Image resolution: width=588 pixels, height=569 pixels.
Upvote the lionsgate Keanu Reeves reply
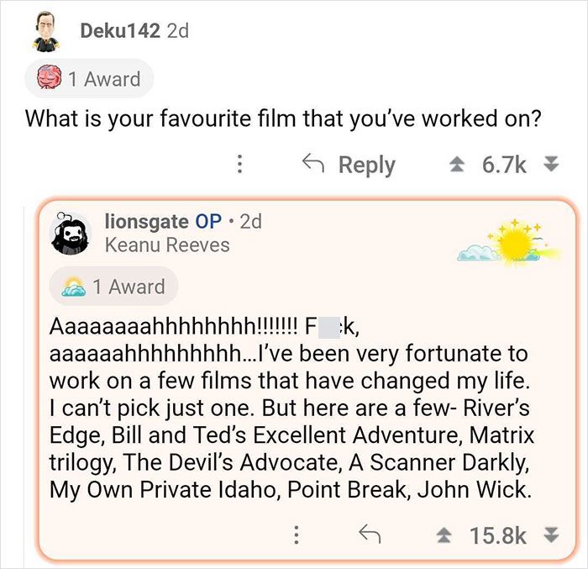pos(448,535)
